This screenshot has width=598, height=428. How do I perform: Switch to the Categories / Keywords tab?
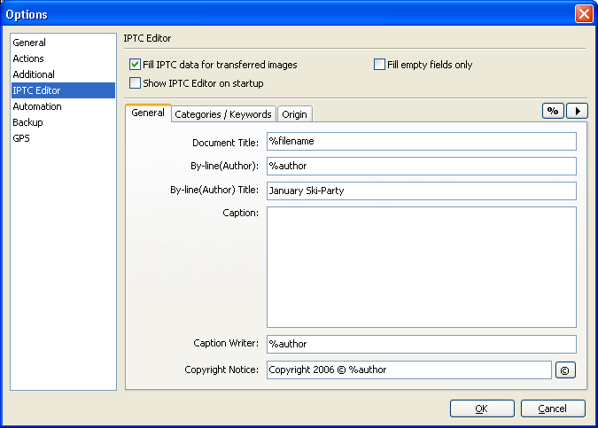pos(223,114)
